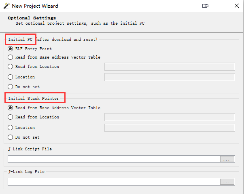The height and width of the screenshot is (194, 244).
Task: Close the New Project Wizard window
Action: pyautogui.click(x=237, y=6)
